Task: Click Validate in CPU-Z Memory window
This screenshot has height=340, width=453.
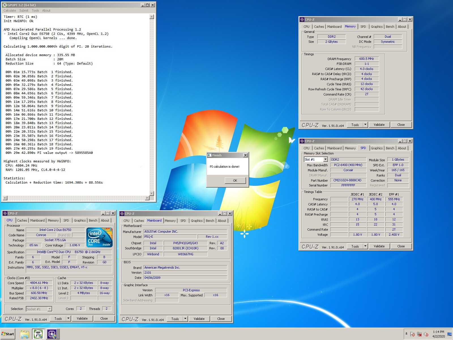Action: (379, 125)
